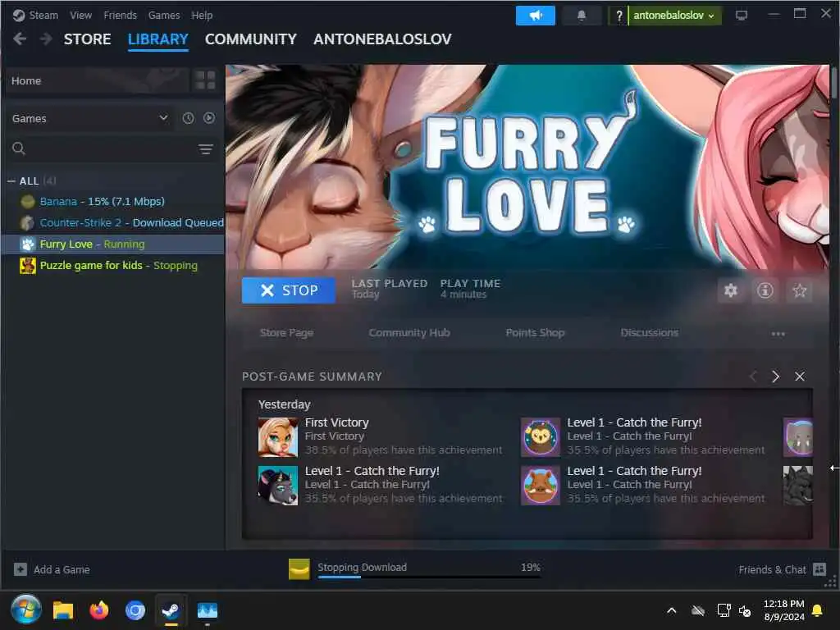Open the Games menu
The image size is (840, 630).
(x=164, y=16)
